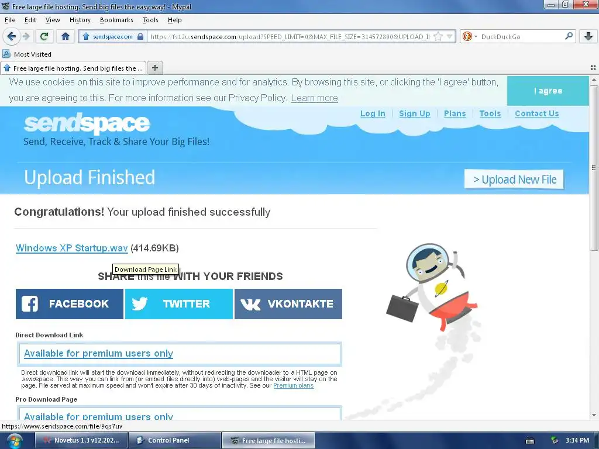Open the Contact Us link
This screenshot has height=449, width=599.
coord(537,113)
